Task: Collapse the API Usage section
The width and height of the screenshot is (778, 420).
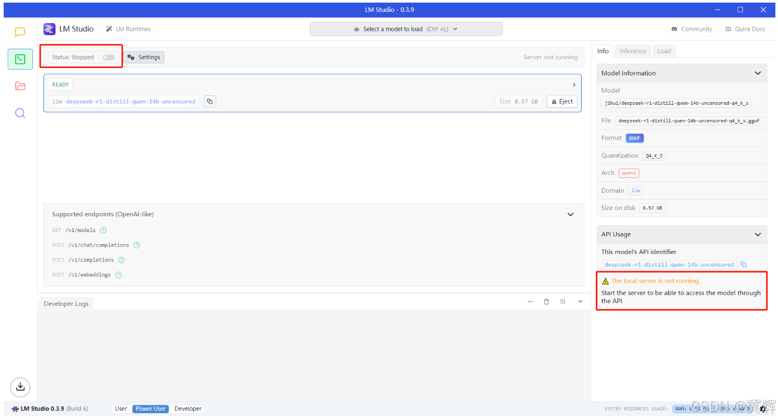Action: [x=758, y=235]
